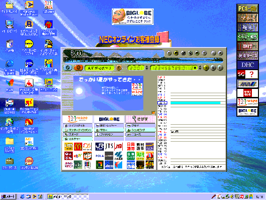Image resolution: width=266 pixels, height=200 pixels.
Task: Open the briefcase desktop icon
Action: pyautogui.click(x=10, y=163)
